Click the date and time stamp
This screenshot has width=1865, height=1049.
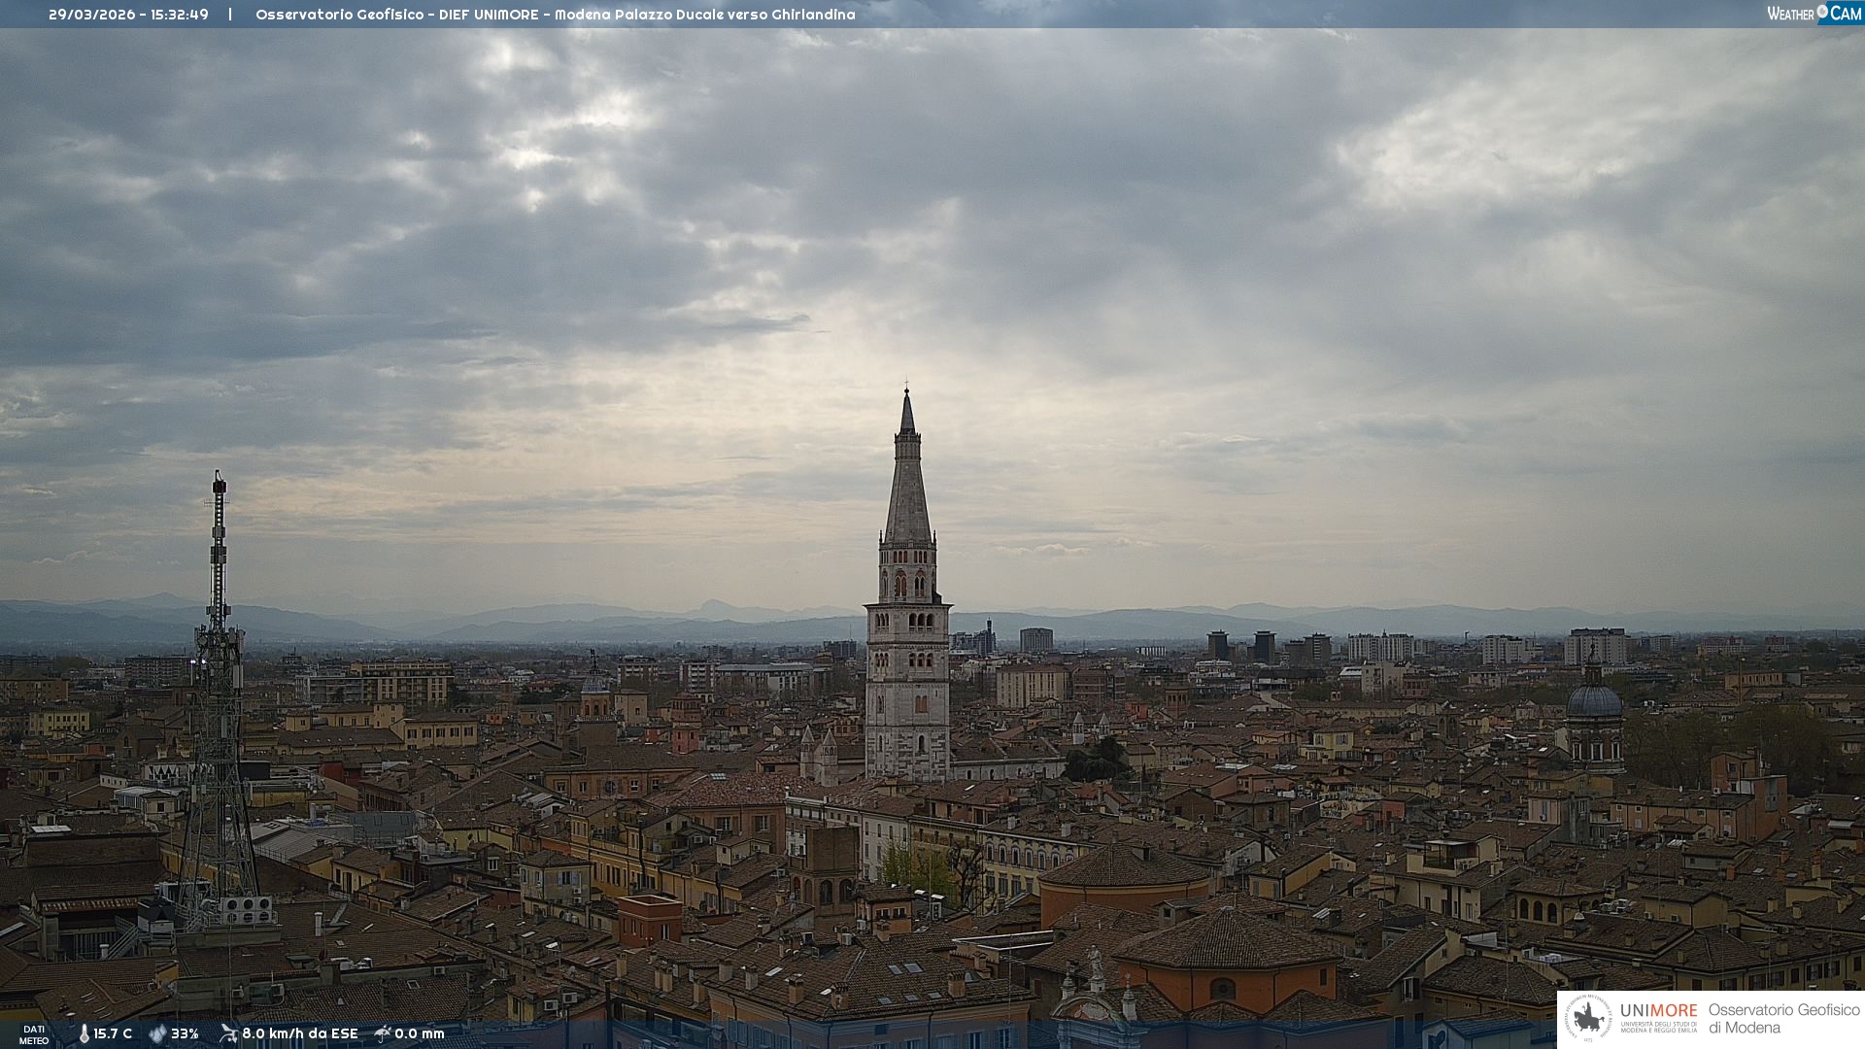pos(128,15)
